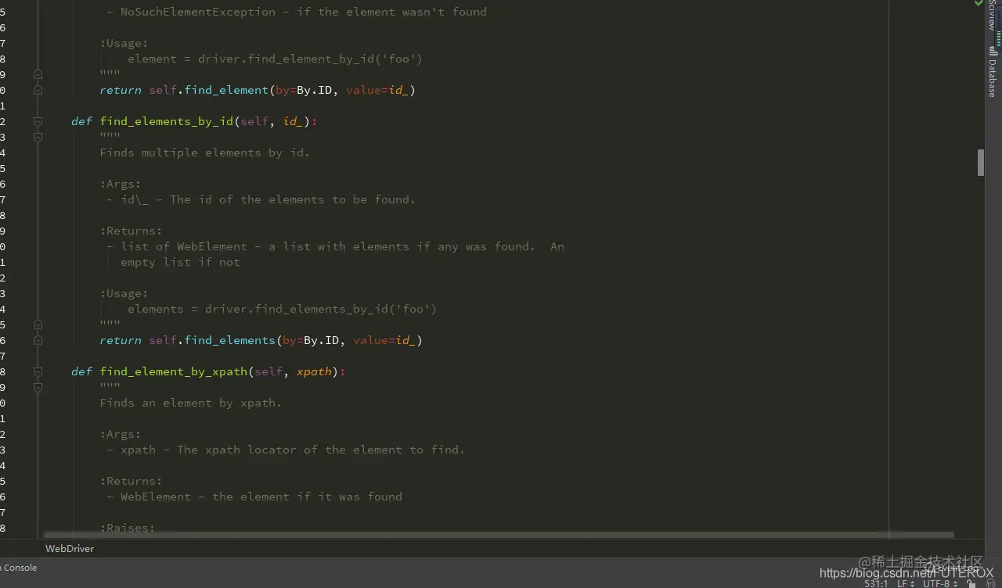Click docstring end fold marker above return self.find_element

pos(38,74)
